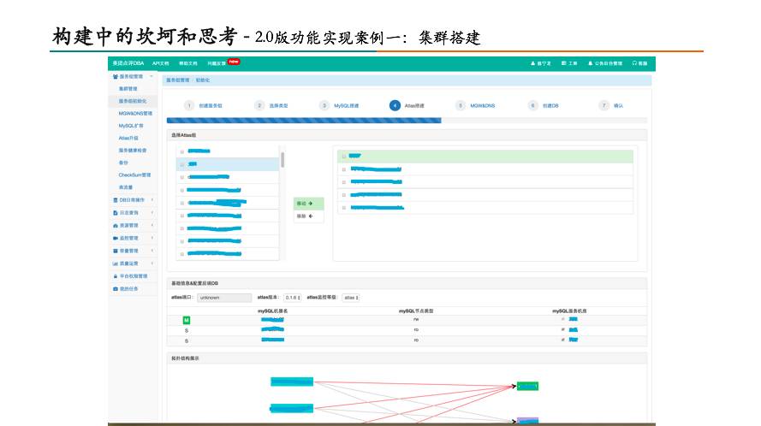Click step 2 circle of the wizard
This screenshot has height=426, width=761.
[259, 105]
